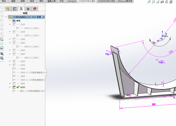Viewport: 176px width, 126px height.
Task: Switch to the ConfigurationManager tab icon
Action: (21, 9)
